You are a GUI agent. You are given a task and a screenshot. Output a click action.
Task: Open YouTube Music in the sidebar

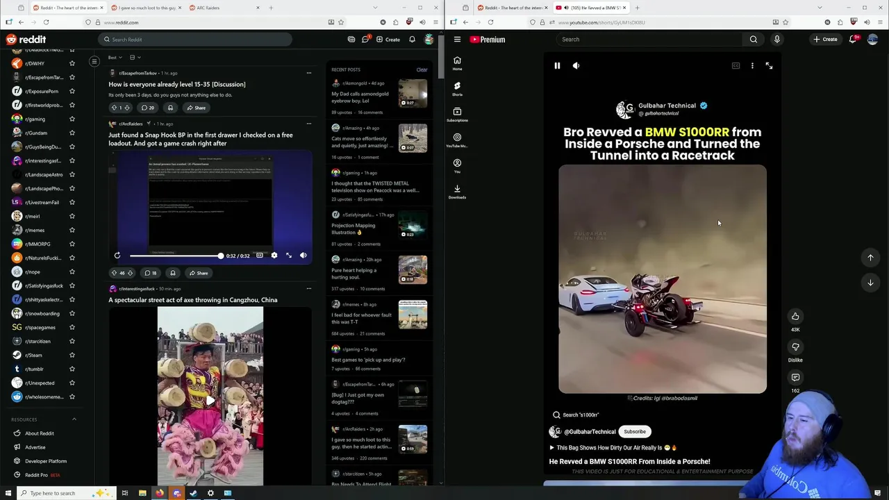point(457,140)
